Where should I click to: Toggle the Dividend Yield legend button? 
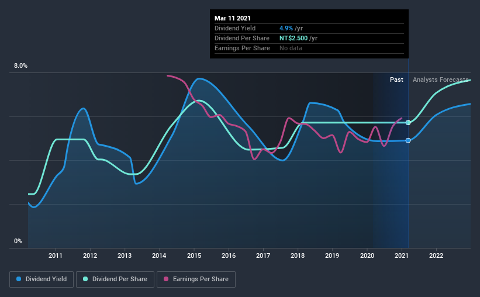click(x=42, y=279)
